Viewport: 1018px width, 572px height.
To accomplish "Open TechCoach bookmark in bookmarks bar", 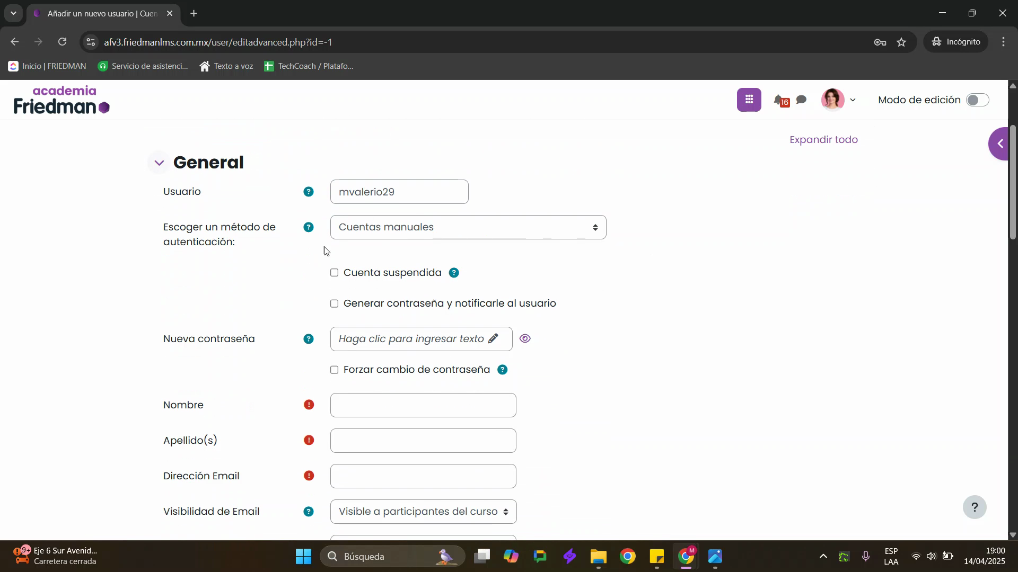I will pos(309,66).
